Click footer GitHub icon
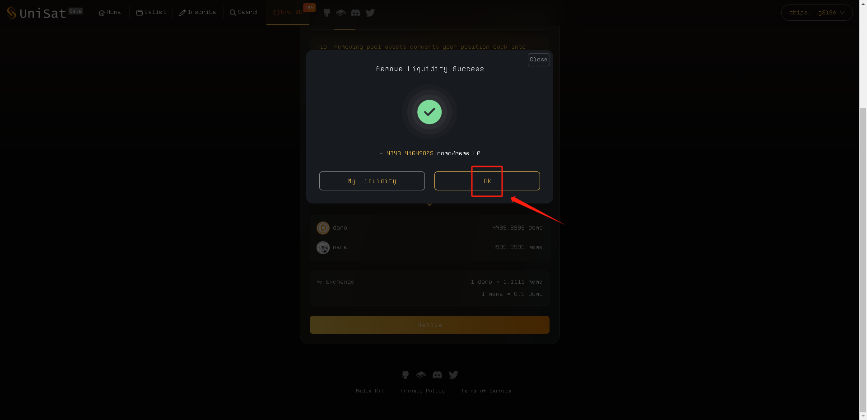Screen dimensions: 867x420 [406, 375]
